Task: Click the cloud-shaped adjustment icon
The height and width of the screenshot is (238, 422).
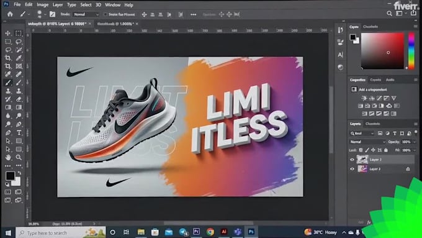Action: (x=389, y=106)
